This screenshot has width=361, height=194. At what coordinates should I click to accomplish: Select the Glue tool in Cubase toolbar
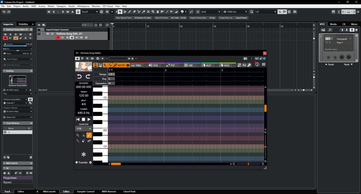[x=144, y=12]
